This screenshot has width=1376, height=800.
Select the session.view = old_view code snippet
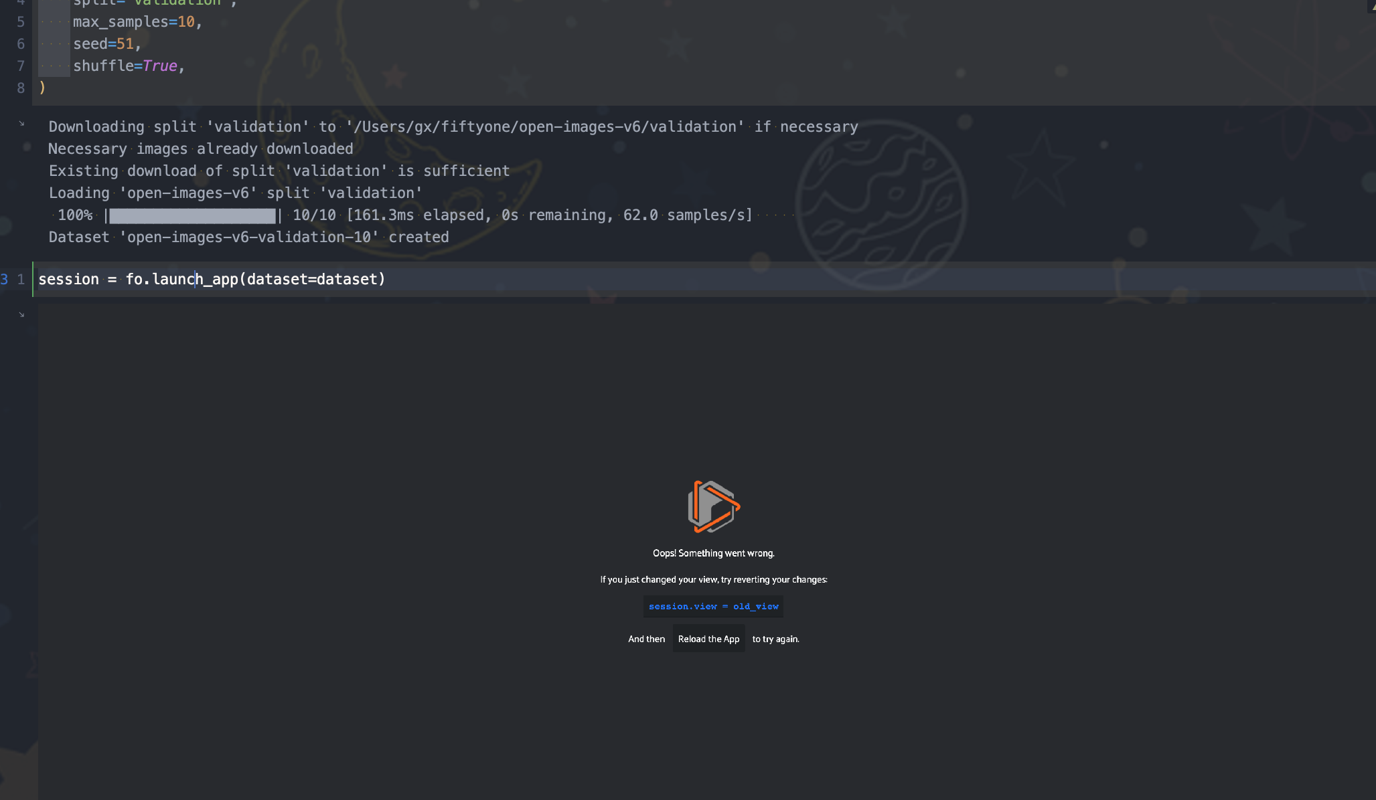[712, 607]
